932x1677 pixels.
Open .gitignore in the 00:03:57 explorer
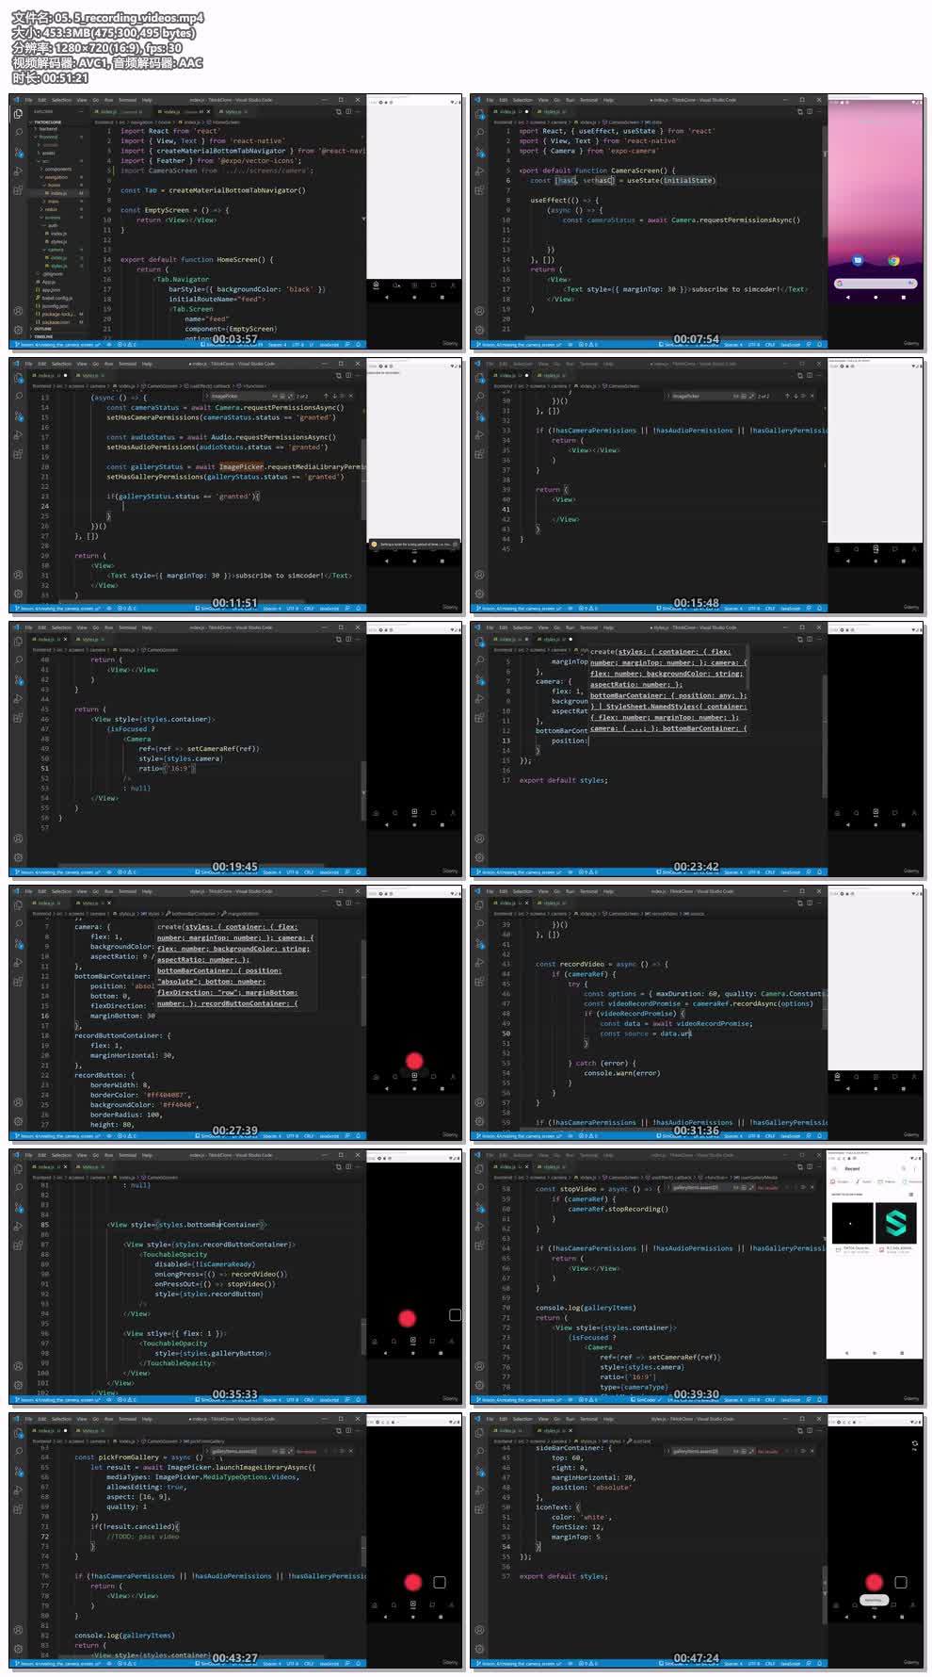(51, 274)
